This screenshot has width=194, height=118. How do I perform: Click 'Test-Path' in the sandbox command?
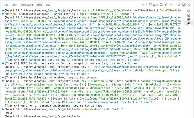tap(156, 95)
